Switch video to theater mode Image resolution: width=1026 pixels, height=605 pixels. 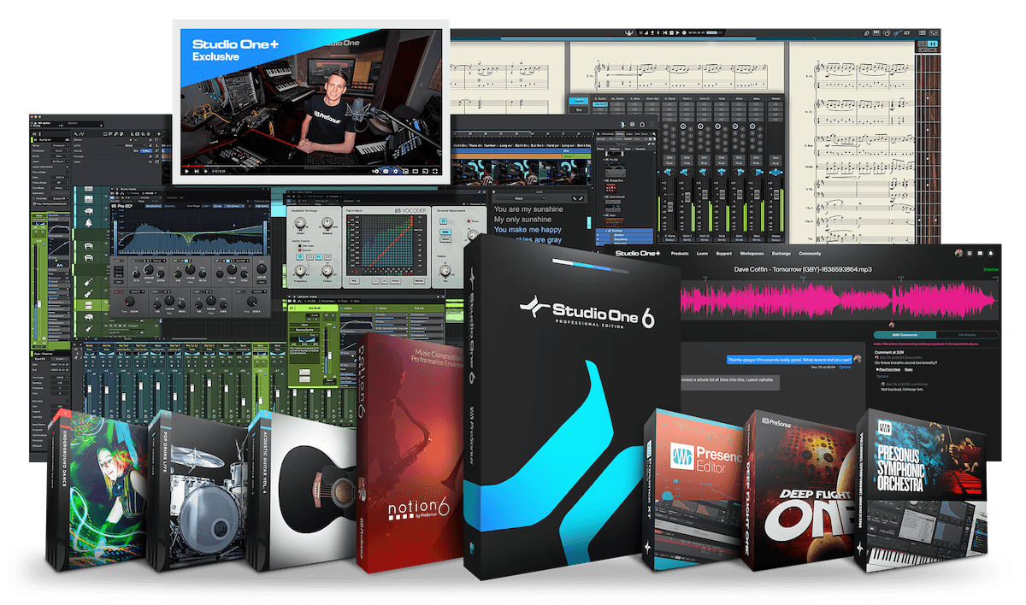(x=416, y=171)
